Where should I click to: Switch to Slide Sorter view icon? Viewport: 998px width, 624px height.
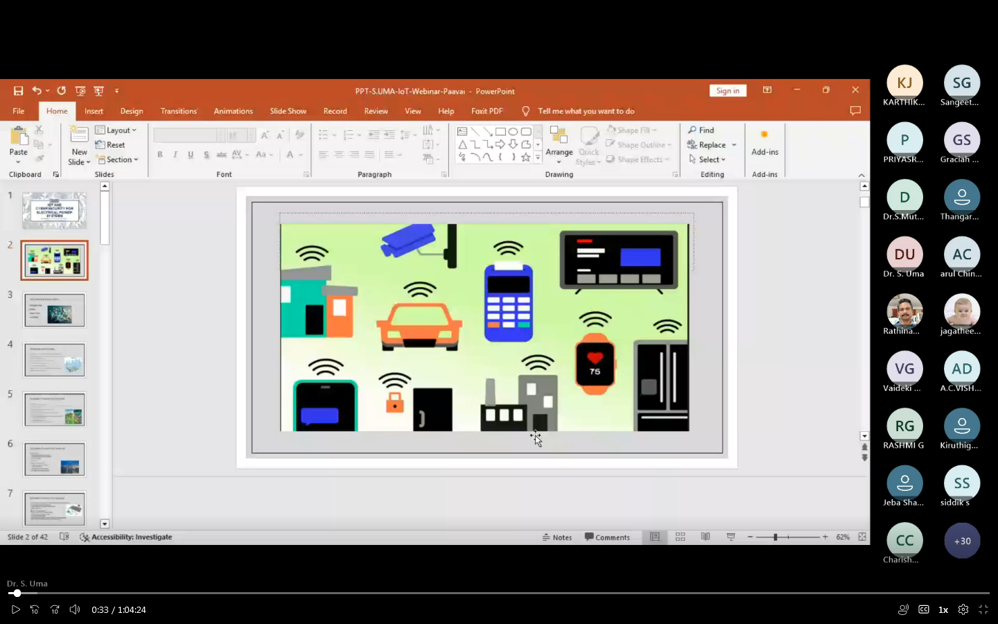(x=680, y=537)
